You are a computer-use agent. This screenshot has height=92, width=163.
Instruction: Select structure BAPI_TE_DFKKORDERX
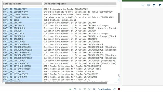point(15,61)
